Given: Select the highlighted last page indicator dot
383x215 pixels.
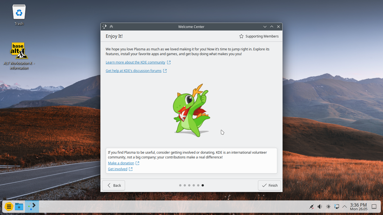Looking at the screenshot, I should pyautogui.click(x=203, y=185).
